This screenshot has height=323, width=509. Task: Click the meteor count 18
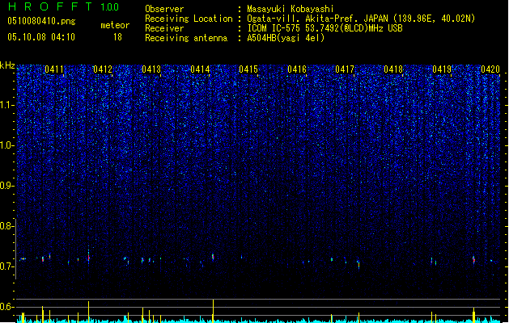117,37
